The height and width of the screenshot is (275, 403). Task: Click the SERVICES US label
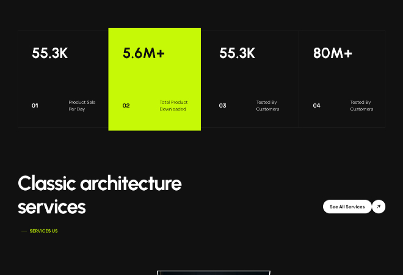tap(44, 231)
